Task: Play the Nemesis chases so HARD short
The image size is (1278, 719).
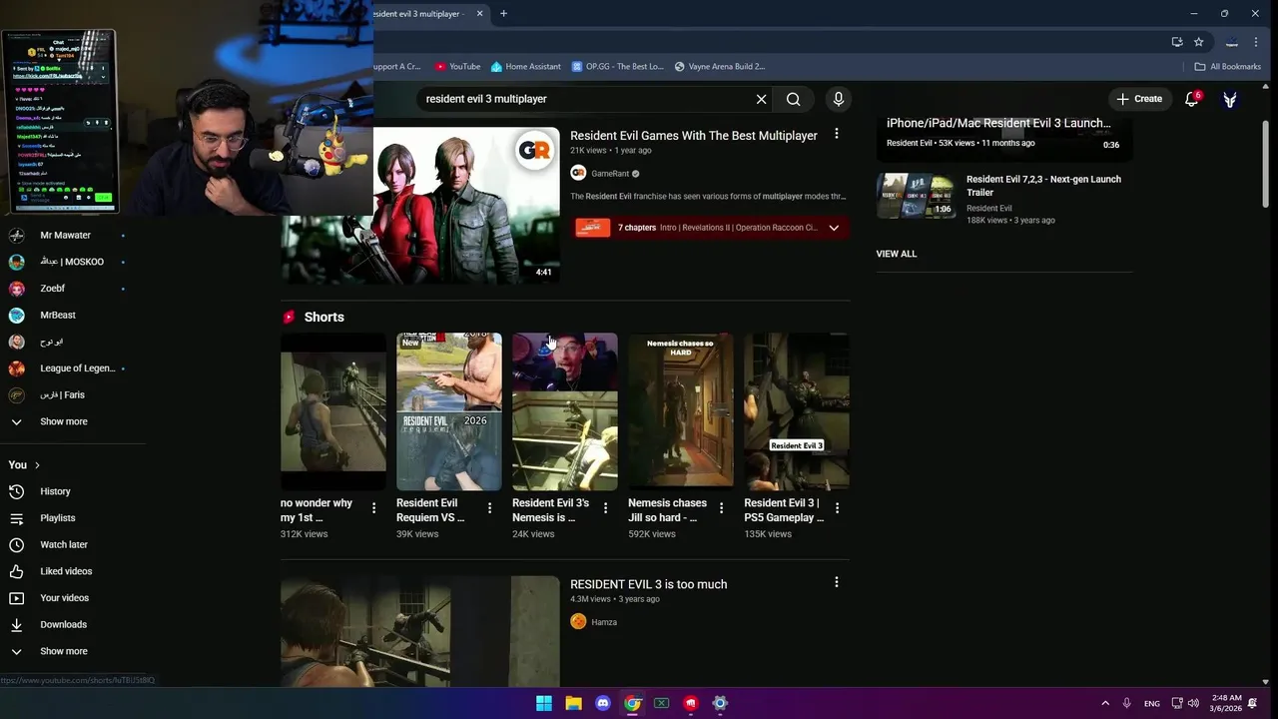Action: click(x=680, y=411)
